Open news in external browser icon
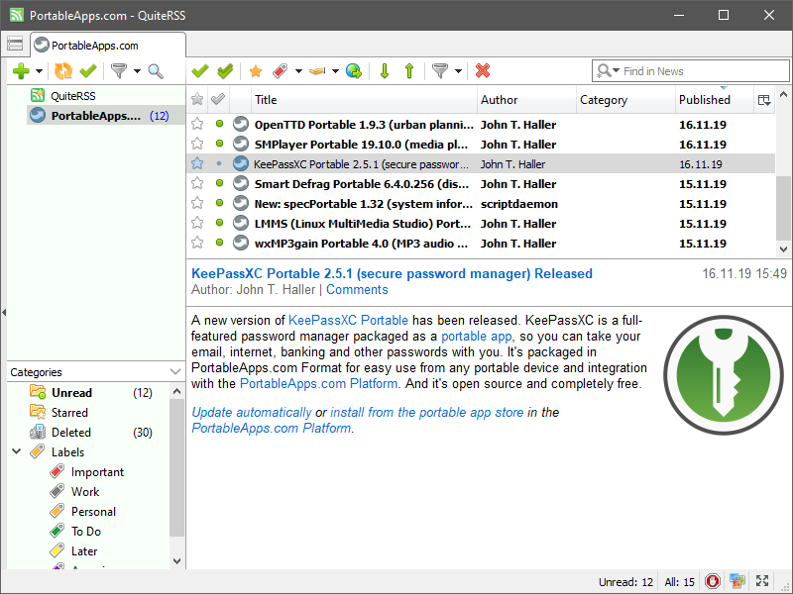793x594 pixels. 353,70
